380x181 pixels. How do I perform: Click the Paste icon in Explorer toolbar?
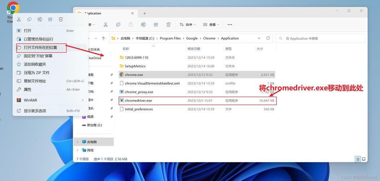coord(131,25)
